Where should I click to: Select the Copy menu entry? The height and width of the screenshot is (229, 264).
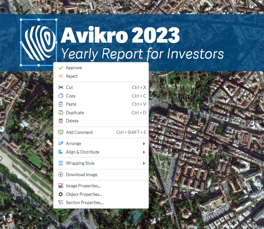[101, 96]
